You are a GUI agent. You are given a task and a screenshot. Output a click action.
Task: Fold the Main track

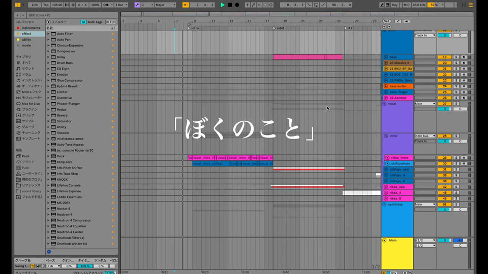tap(384, 240)
